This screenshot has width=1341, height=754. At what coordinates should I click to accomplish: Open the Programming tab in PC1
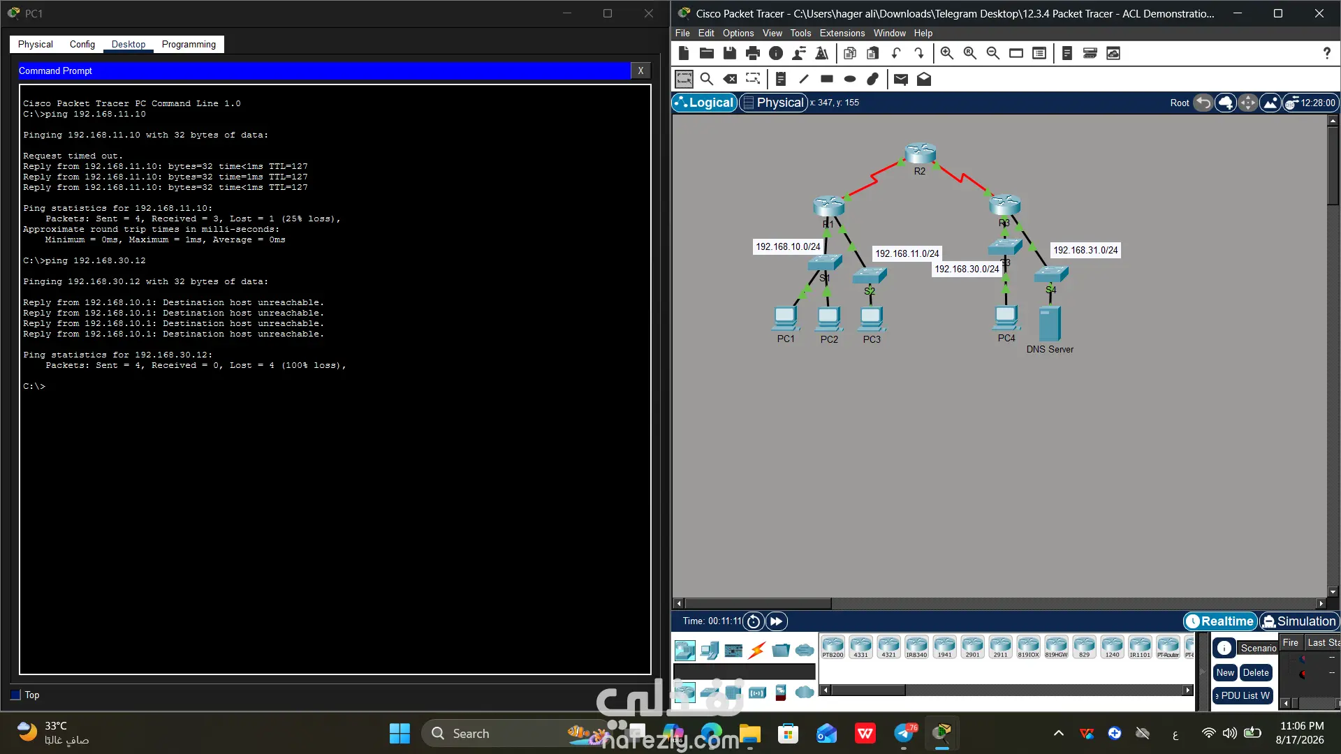click(189, 44)
